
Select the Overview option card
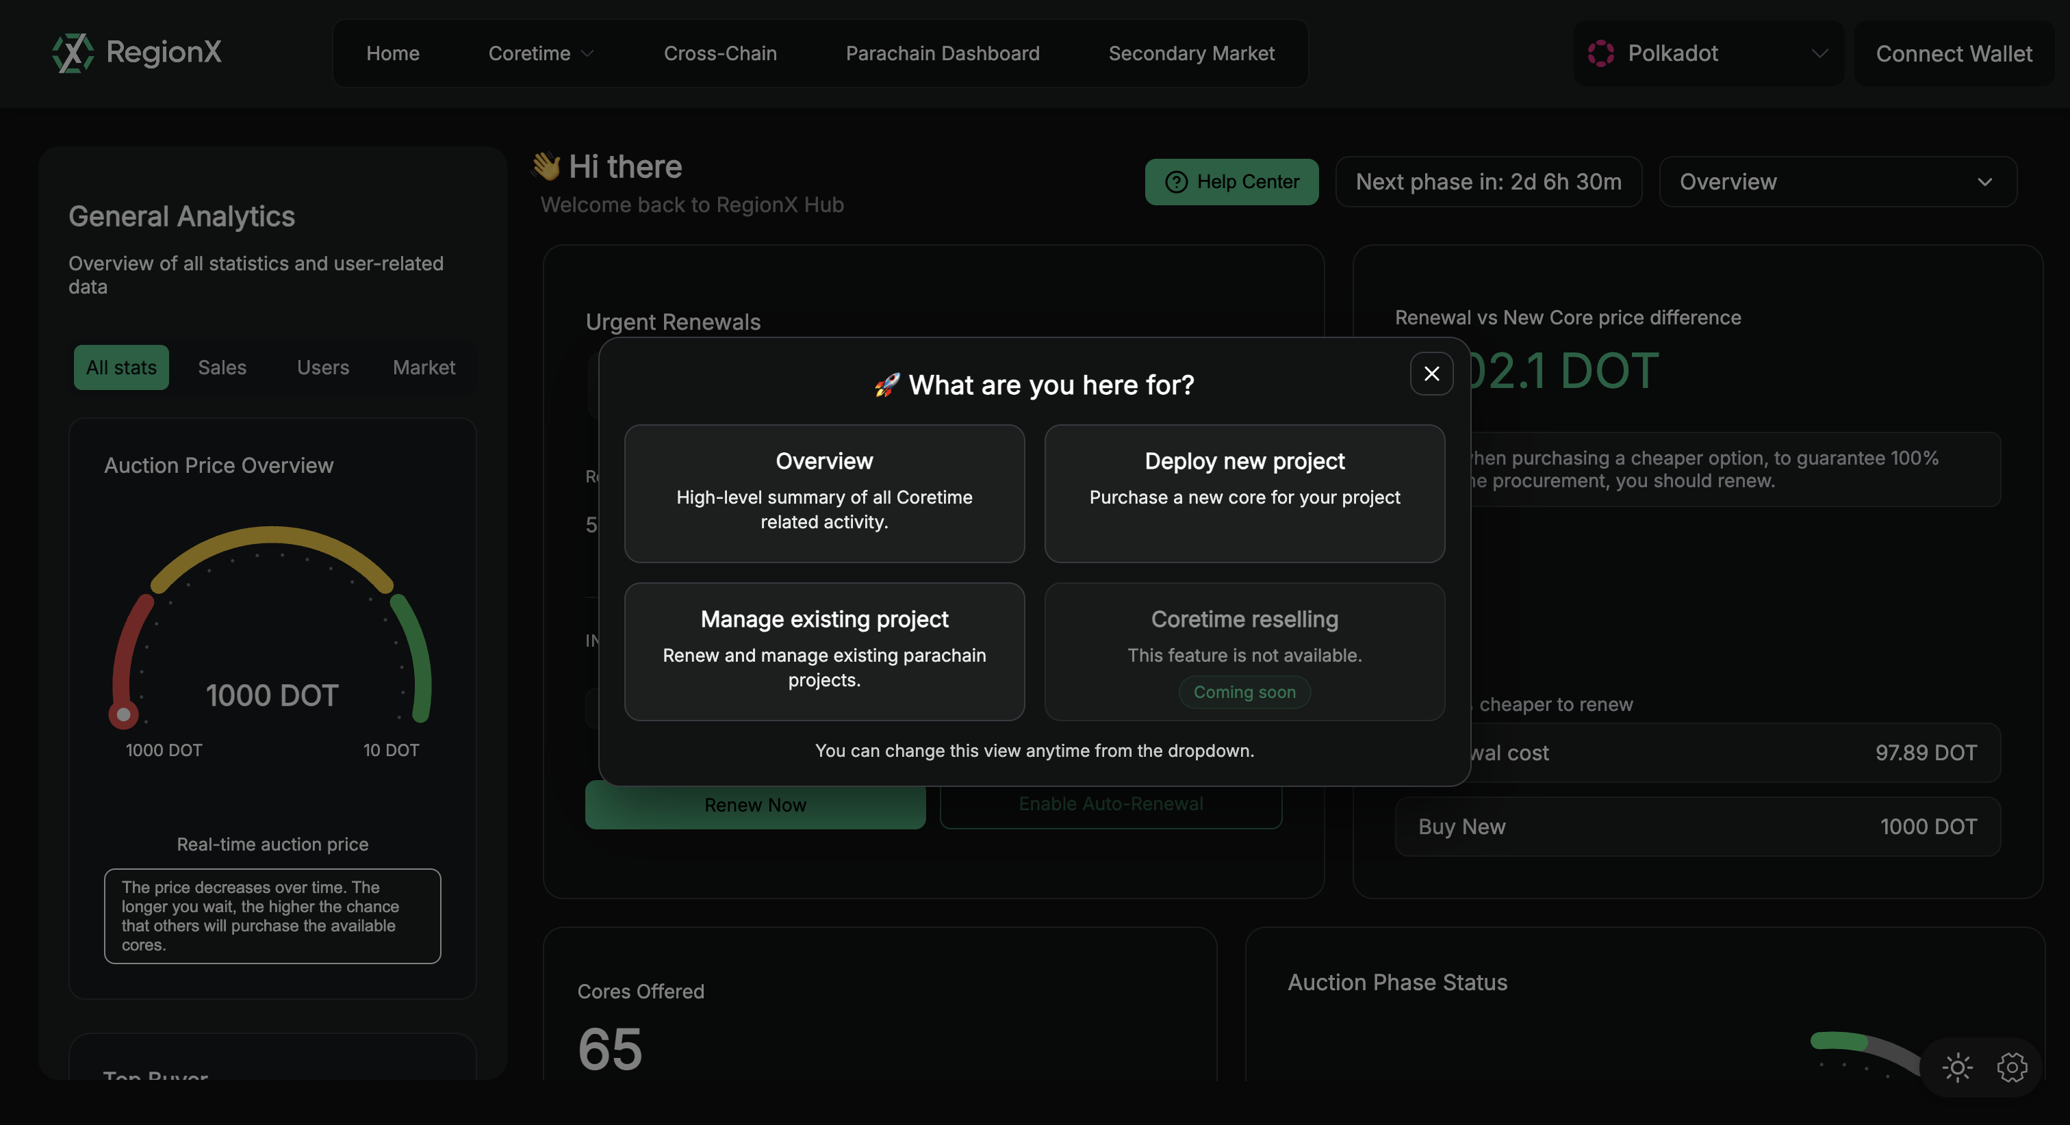point(823,493)
